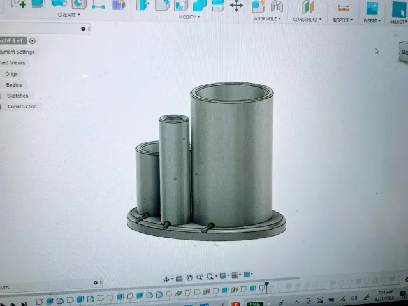Activate the Combine tool icon
Screen dimensions: 408x306
200,6
